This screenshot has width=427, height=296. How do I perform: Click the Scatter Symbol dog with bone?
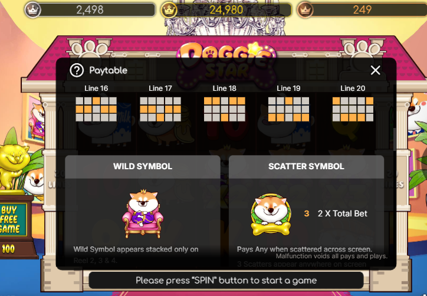point(271,215)
